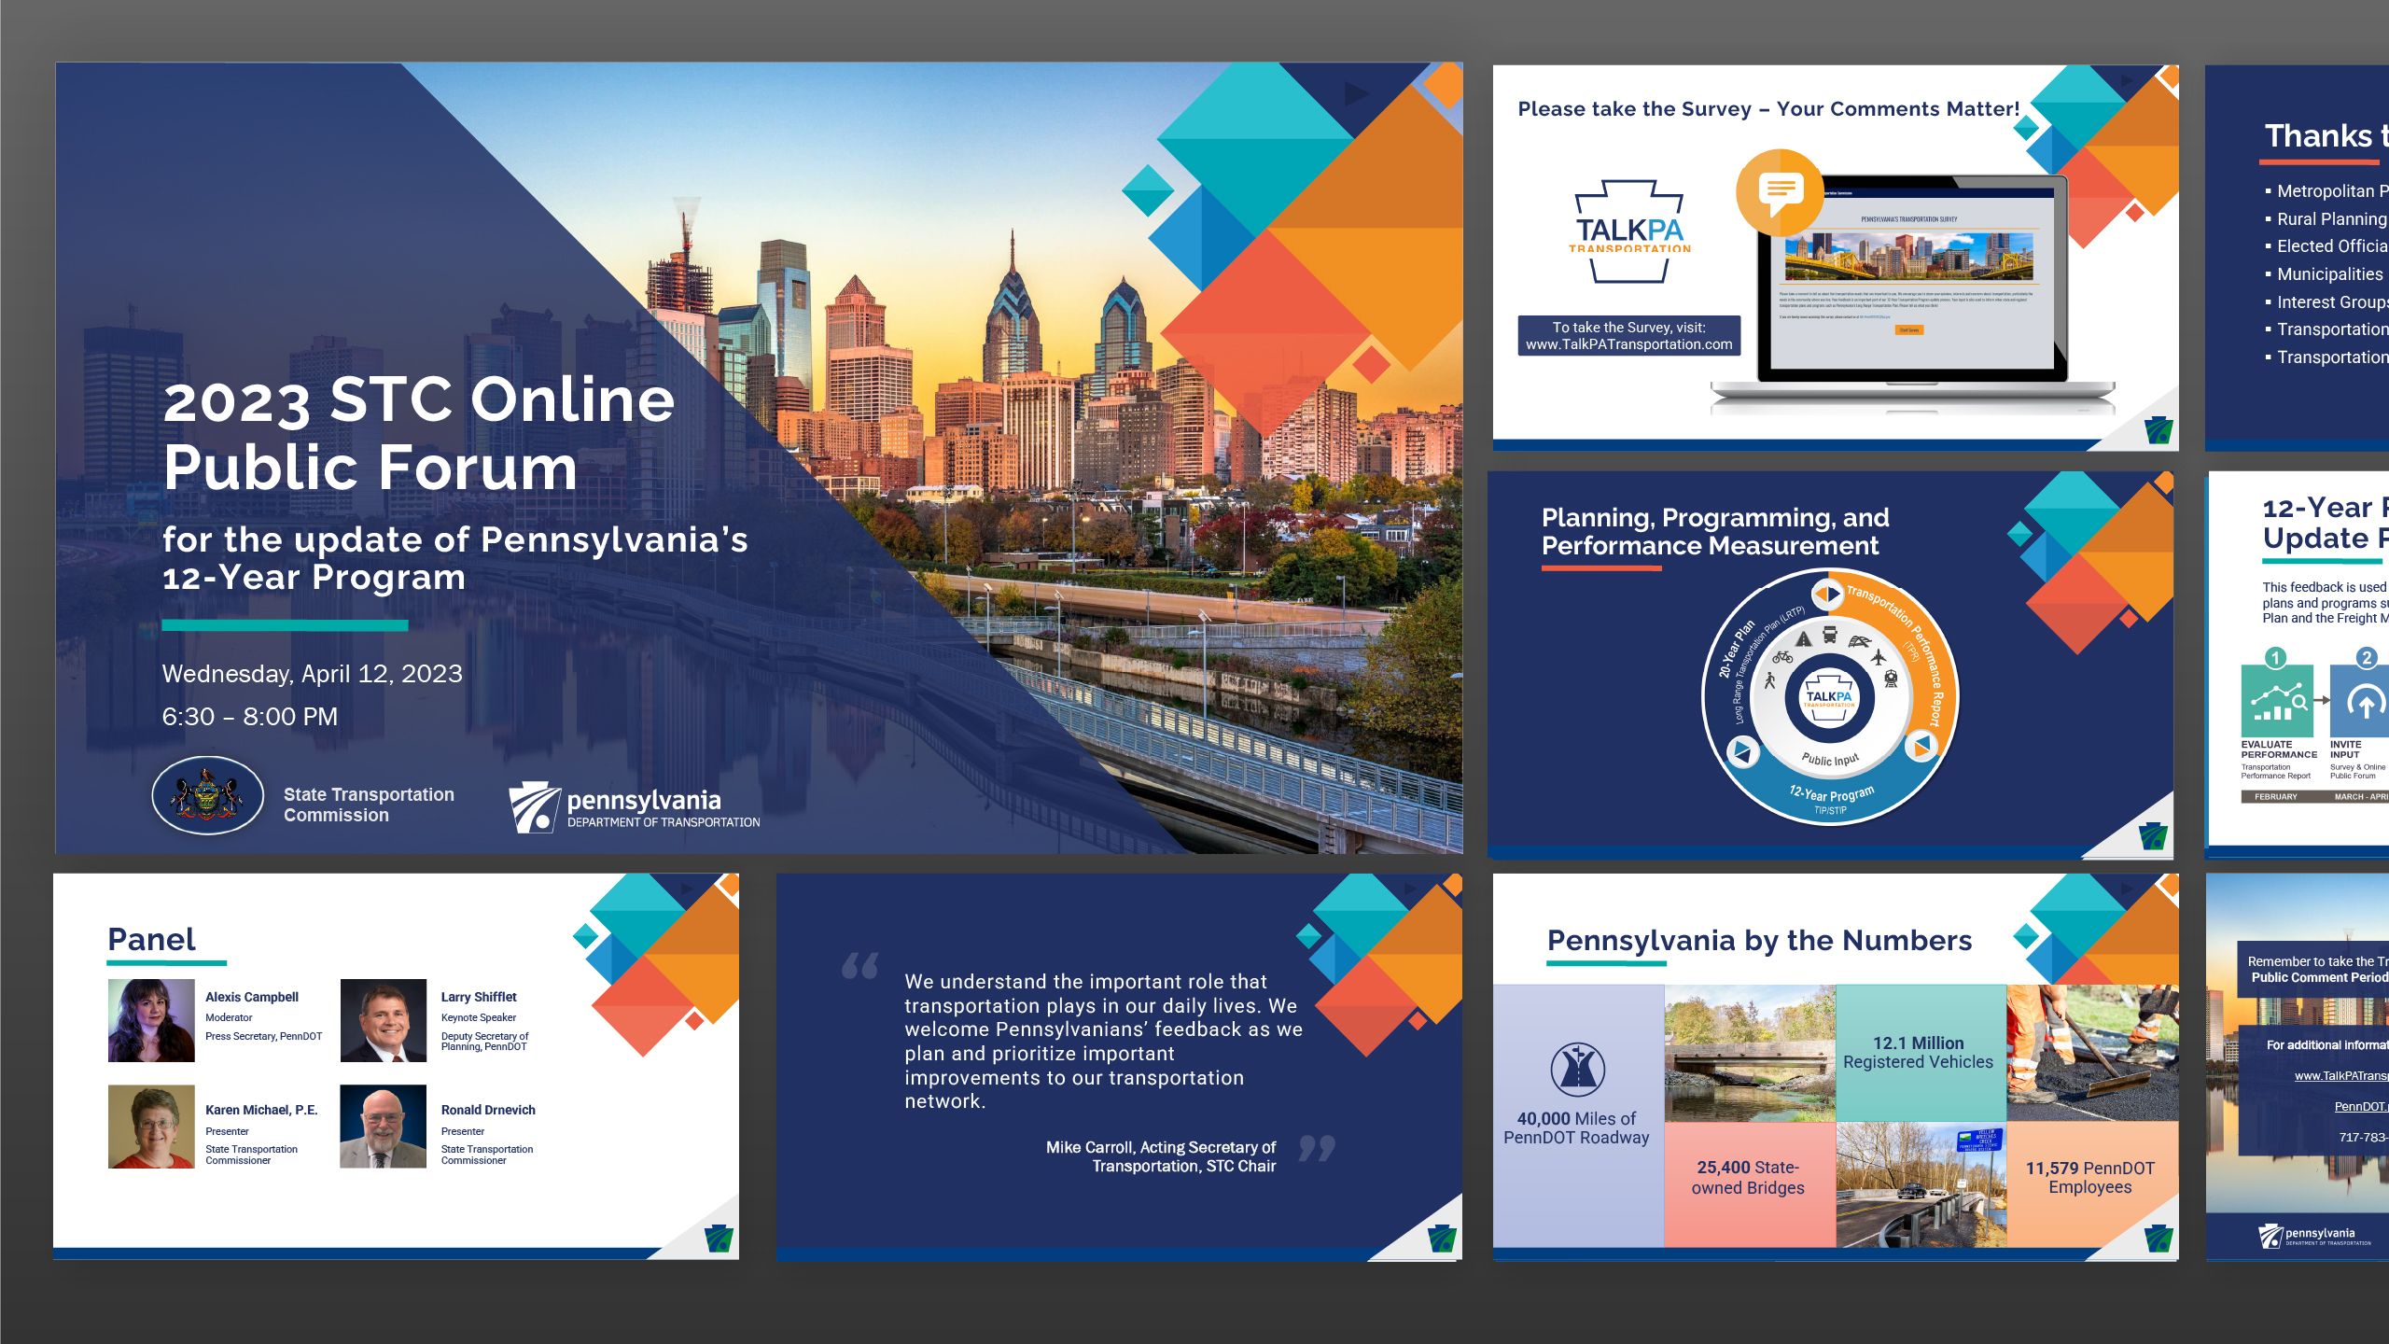The width and height of the screenshot is (2389, 1344).
Task: Click the teal 12.1 Million Registered Vehicles tile
Action: click(x=1920, y=1053)
